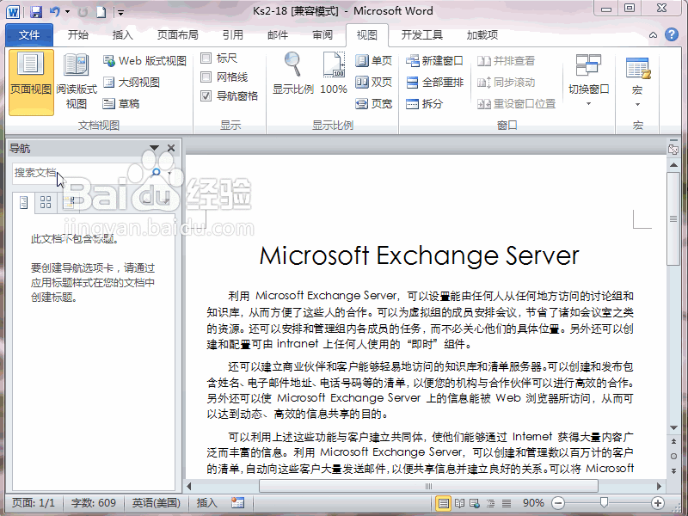
Task: Switch to 大纲视图 outline view
Action: (x=132, y=82)
